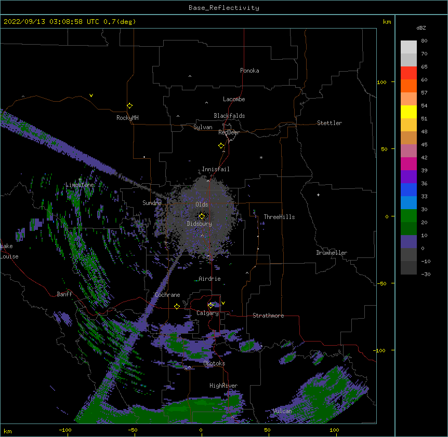
Task: Pick the dark orange 57-60 dBZ legend swatch
Action: pos(409,86)
